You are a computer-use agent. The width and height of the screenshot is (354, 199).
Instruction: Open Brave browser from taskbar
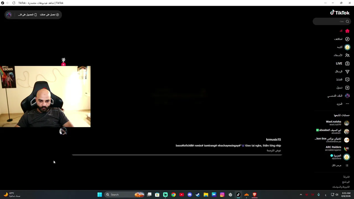254,195
